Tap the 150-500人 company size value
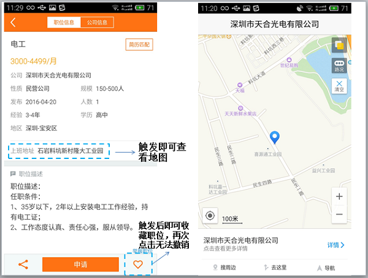368x278 pixels. [110, 89]
